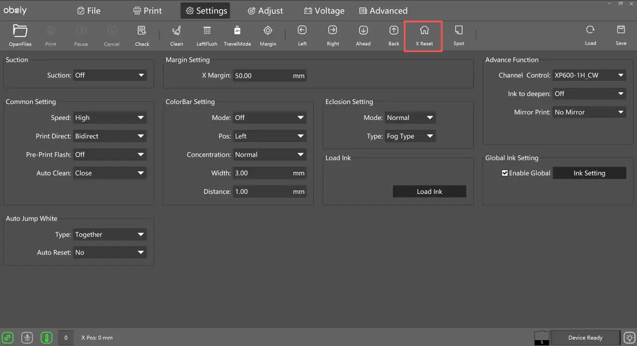This screenshot has width=637, height=346.
Task: Move carriage Left with arrow icon
Action: pos(302,30)
